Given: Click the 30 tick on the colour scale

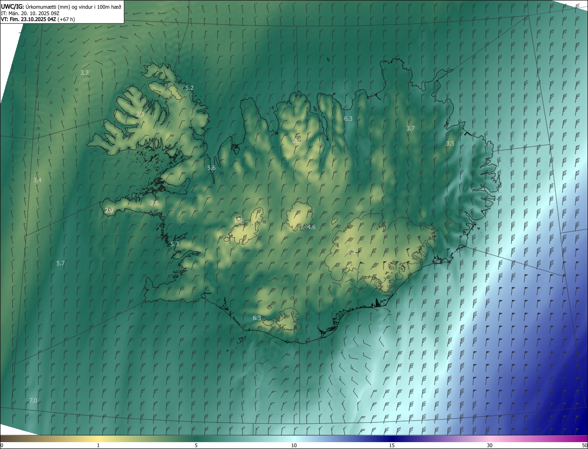Looking at the screenshot, I should tap(490, 445).
